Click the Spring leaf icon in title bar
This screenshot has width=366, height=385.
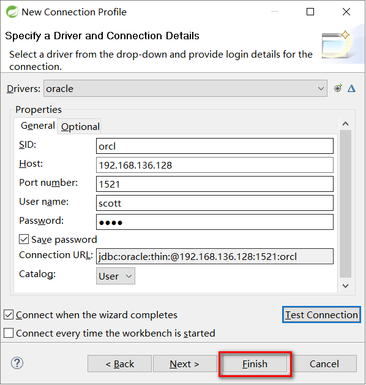pyautogui.click(x=12, y=12)
